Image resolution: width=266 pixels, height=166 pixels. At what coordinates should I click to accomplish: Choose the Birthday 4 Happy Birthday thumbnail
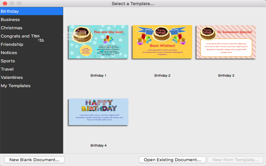point(98,112)
